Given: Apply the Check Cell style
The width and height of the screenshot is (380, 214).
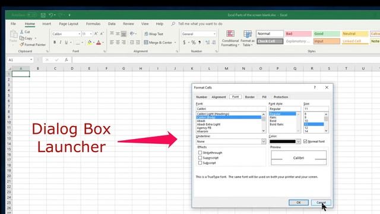Looking at the screenshot, I should click(x=270, y=41).
